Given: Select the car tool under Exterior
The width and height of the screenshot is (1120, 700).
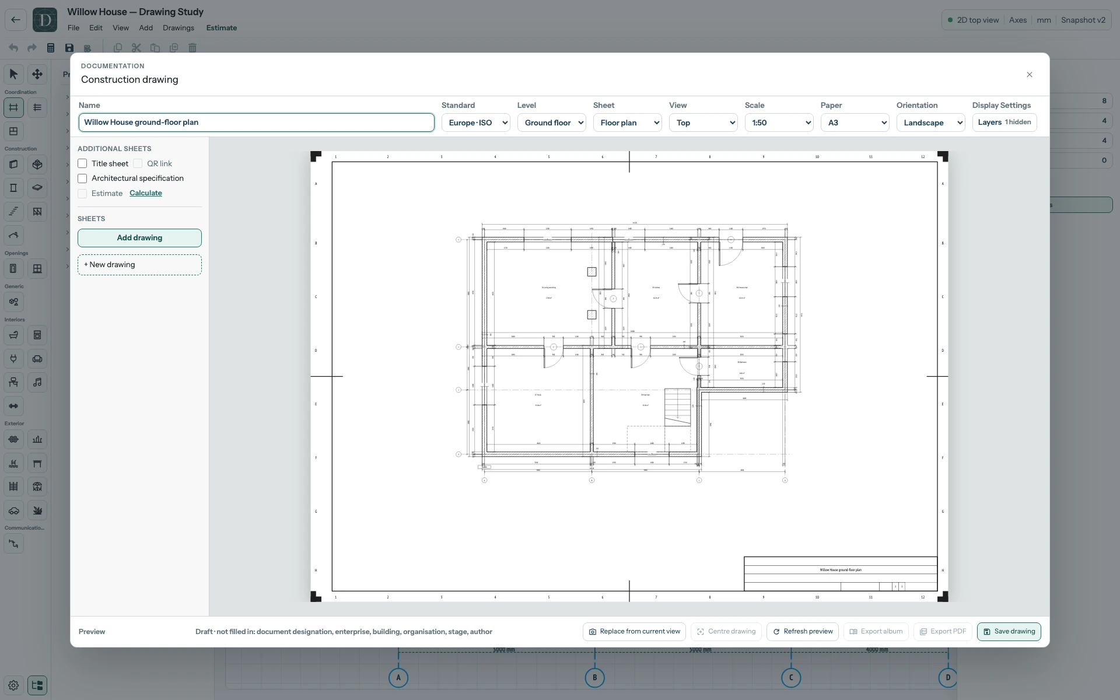Looking at the screenshot, I should [13, 510].
